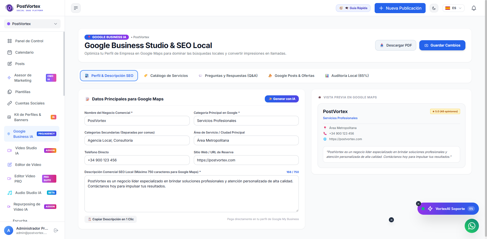Click the Video Studio IA camera icon
This screenshot has height=239, width=487.
10,150
